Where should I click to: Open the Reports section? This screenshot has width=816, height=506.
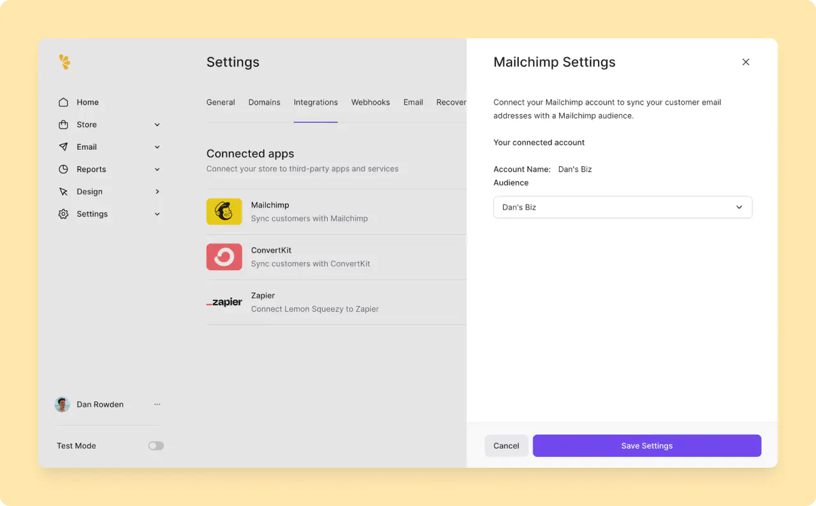(90, 169)
